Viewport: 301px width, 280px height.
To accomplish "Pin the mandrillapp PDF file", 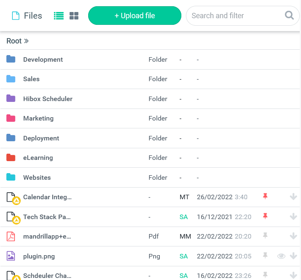I will [265, 236].
